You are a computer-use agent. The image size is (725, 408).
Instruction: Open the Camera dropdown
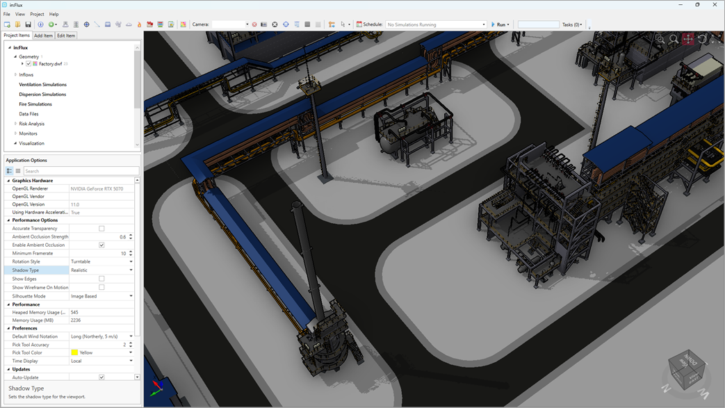(247, 24)
